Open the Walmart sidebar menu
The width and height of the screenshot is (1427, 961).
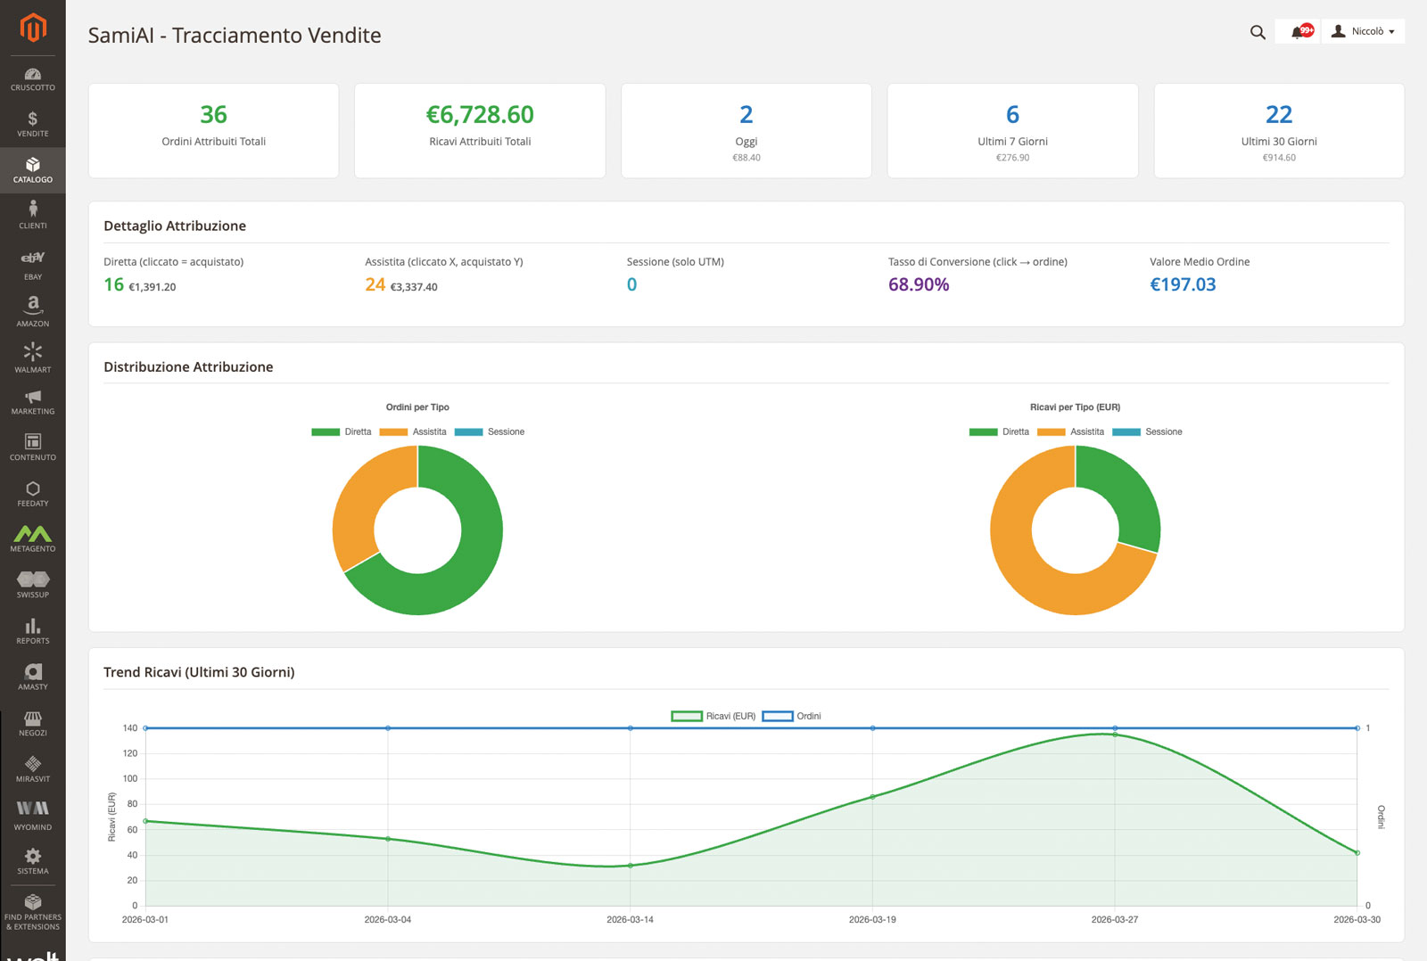coord(32,357)
